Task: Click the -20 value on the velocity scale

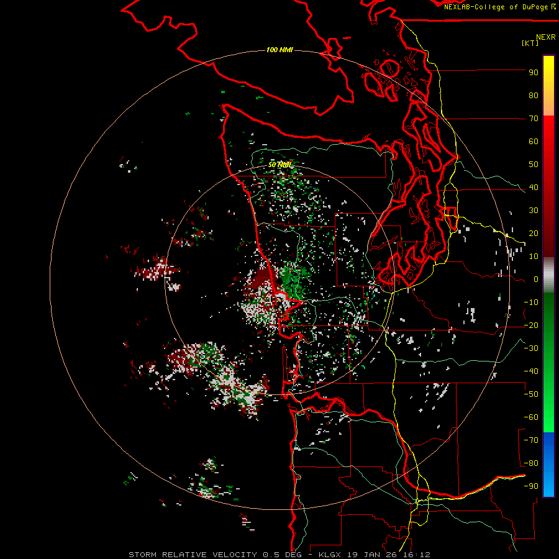Action: [x=531, y=325]
